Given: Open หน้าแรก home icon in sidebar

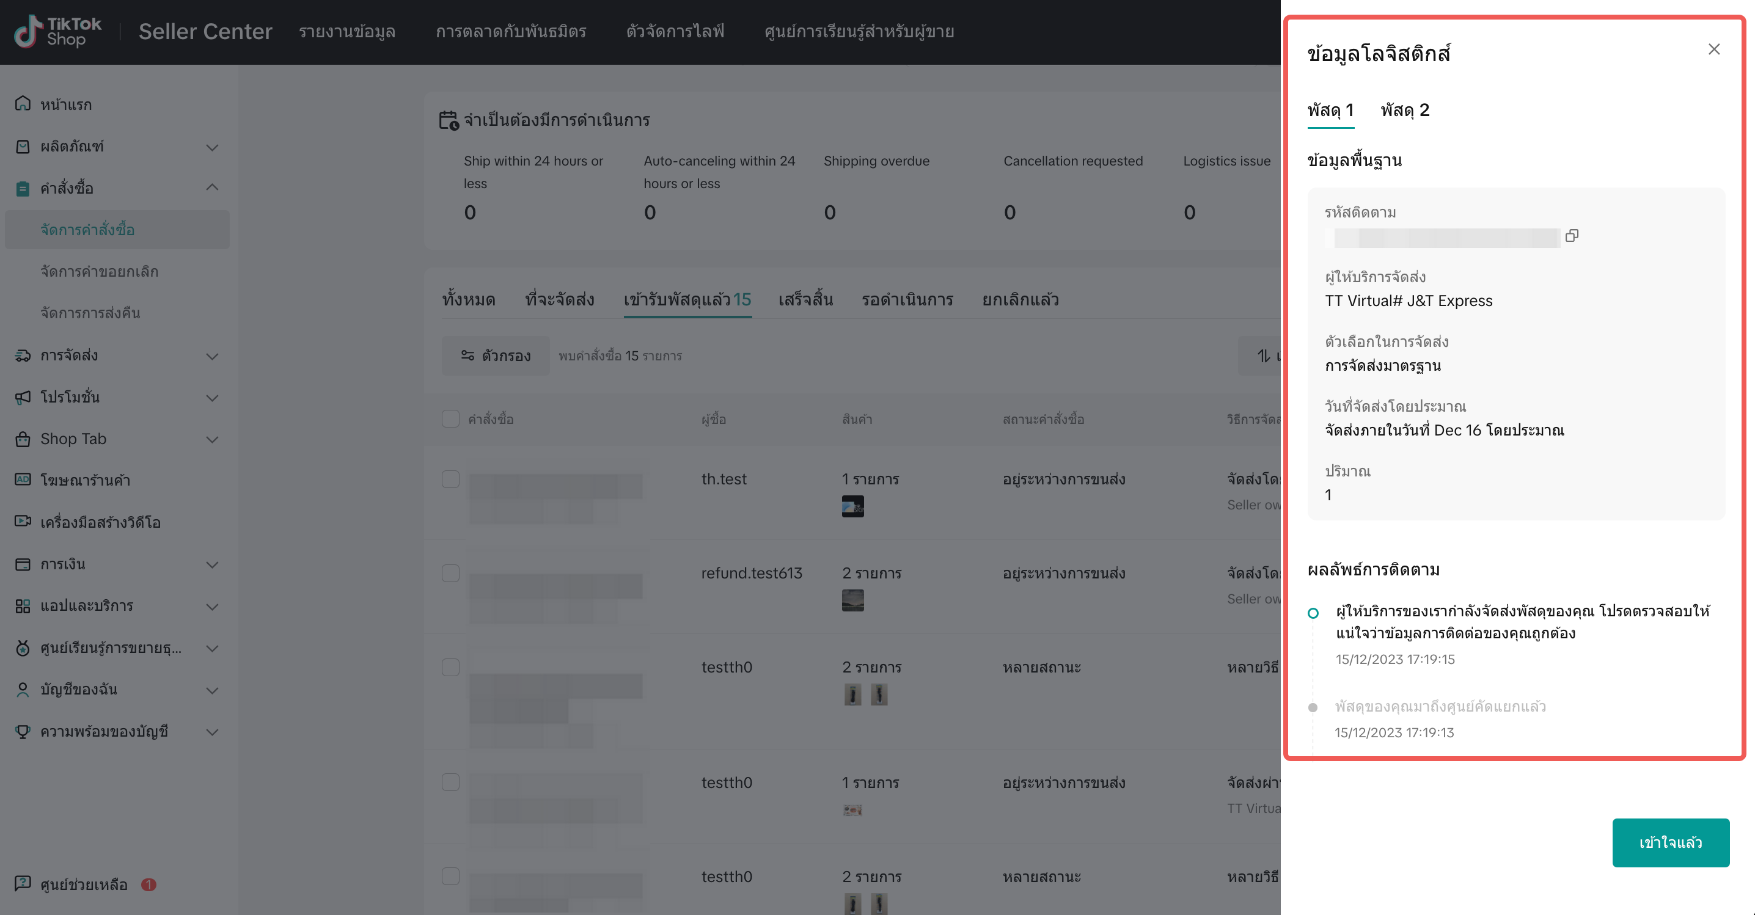Looking at the screenshot, I should tap(23, 103).
